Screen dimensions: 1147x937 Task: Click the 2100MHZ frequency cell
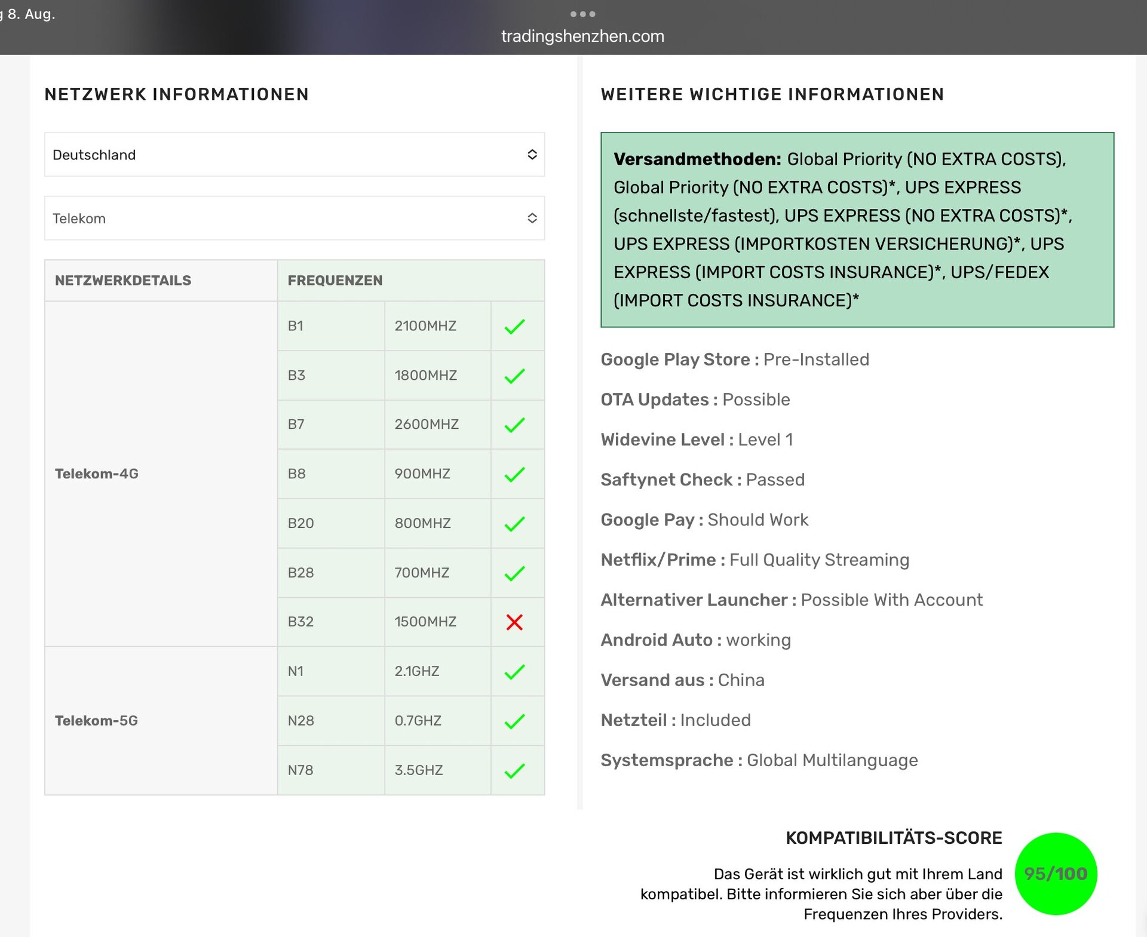click(438, 326)
